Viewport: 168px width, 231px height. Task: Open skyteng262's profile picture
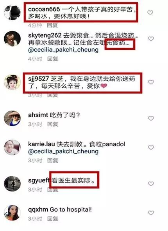tap(12, 39)
